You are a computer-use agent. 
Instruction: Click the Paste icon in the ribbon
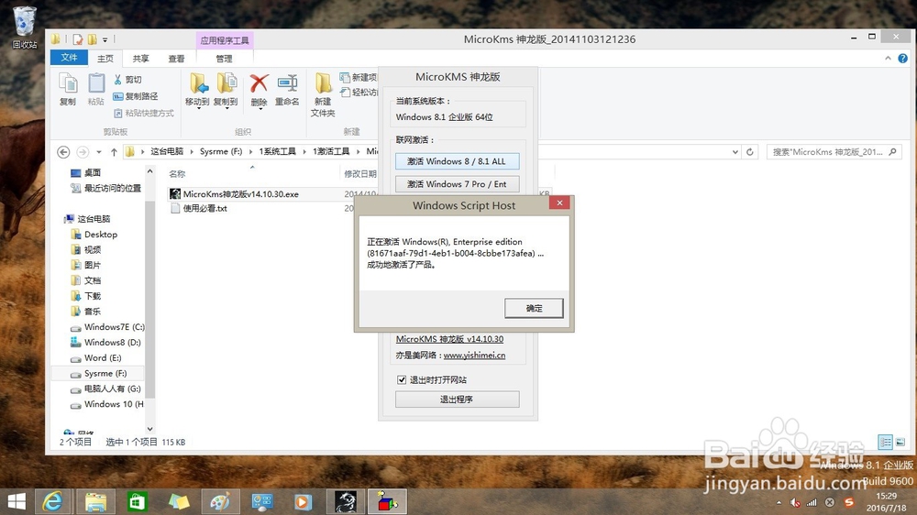pos(96,90)
